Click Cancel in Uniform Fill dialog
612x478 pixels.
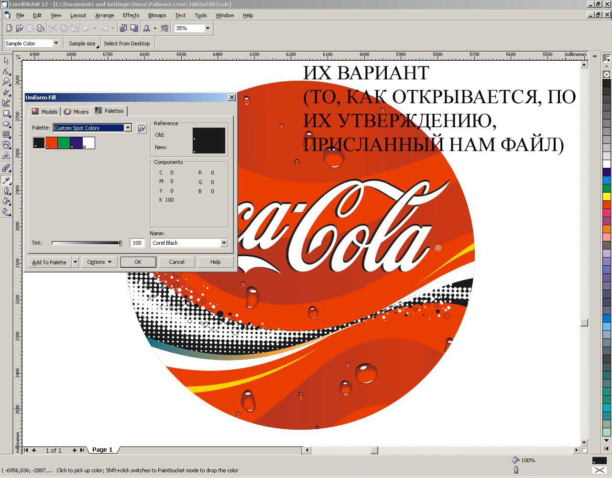click(176, 262)
